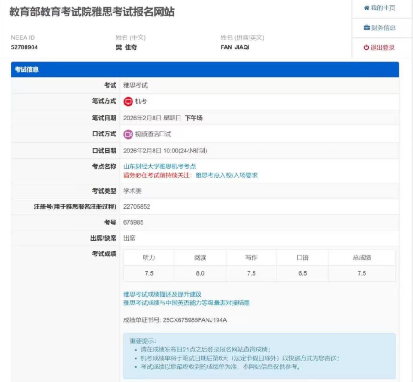This screenshot has height=382, width=413.
Task: Click the red warning 请务必在考试前持续关注
Action: [158, 175]
